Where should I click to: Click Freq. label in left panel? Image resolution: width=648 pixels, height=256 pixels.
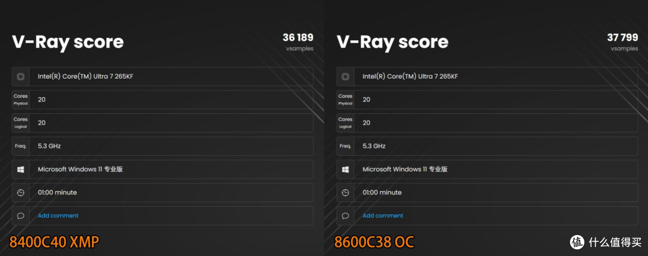point(20,146)
